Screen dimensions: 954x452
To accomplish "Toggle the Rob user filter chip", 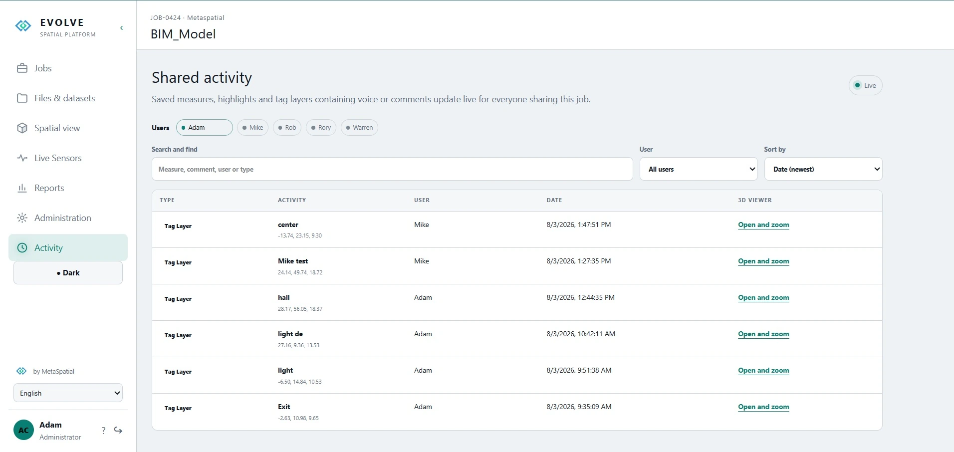I will tap(287, 128).
